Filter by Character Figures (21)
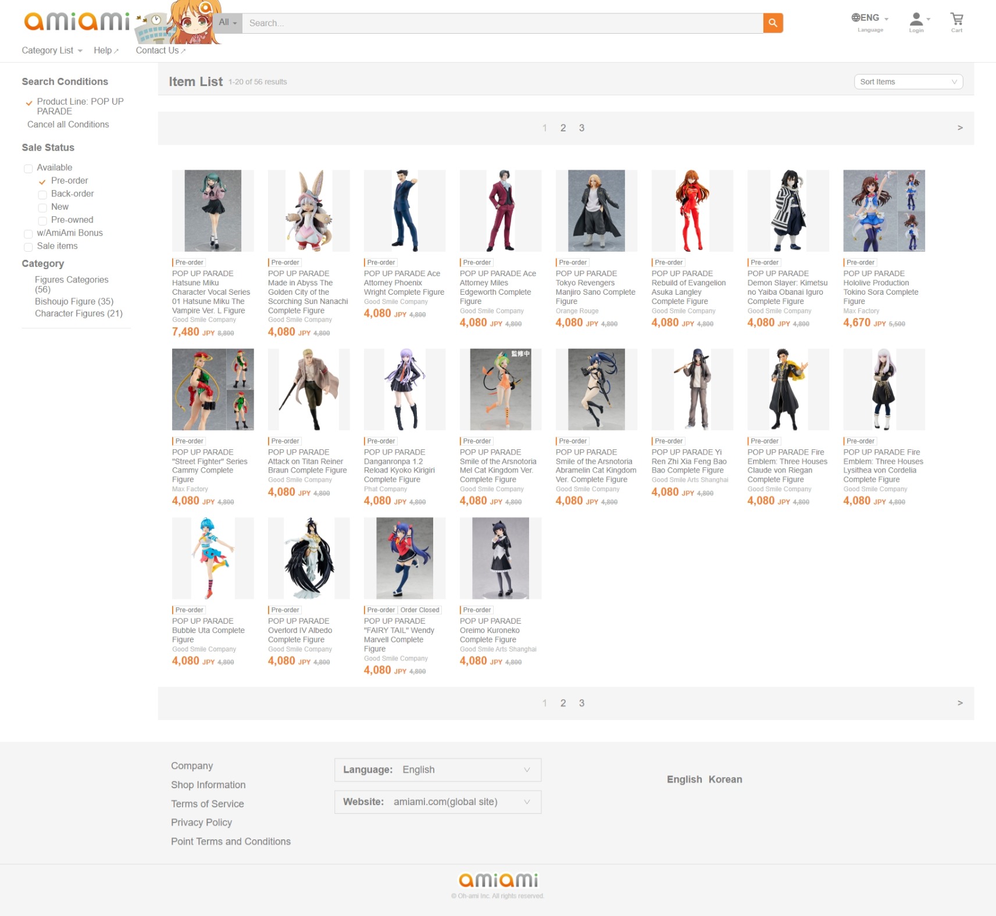 [x=78, y=313]
